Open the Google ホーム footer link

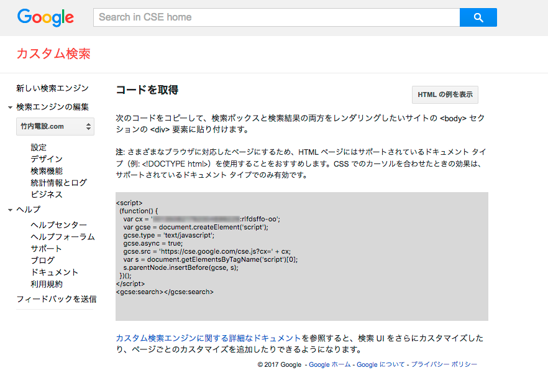pyautogui.click(x=329, y=364)
